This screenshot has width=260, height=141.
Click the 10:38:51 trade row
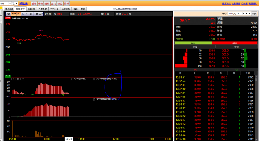[x=215, y=77]
